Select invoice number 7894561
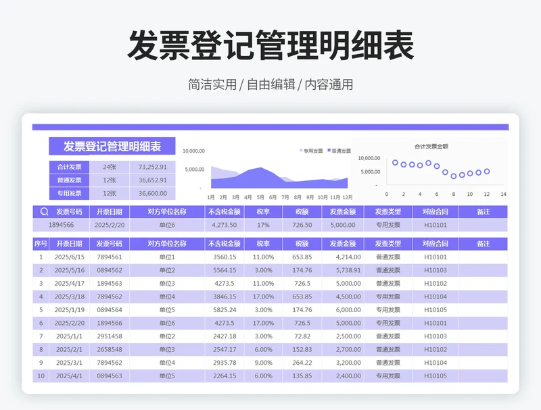 tap(110, 257)
